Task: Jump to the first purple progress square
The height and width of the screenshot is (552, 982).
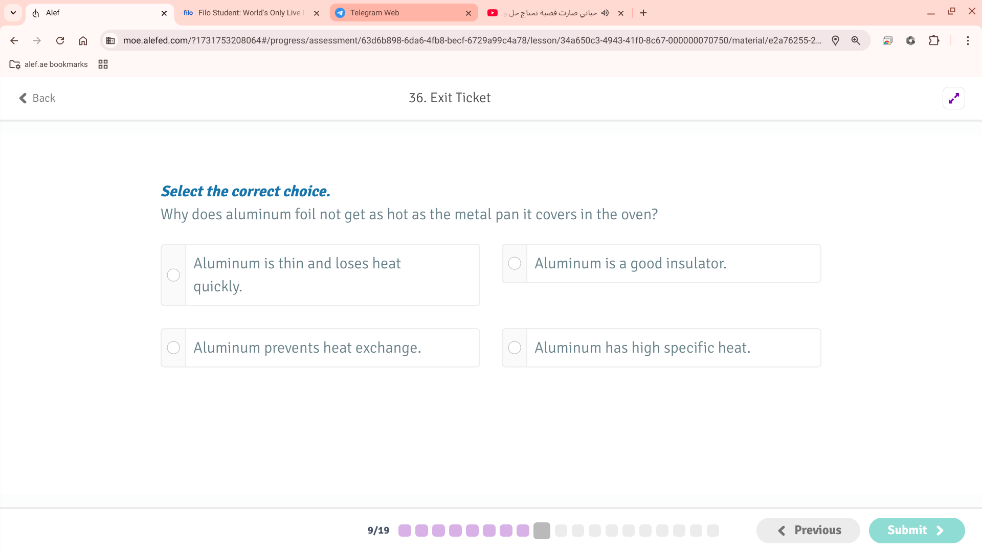Action: click(x=405, y=531)
